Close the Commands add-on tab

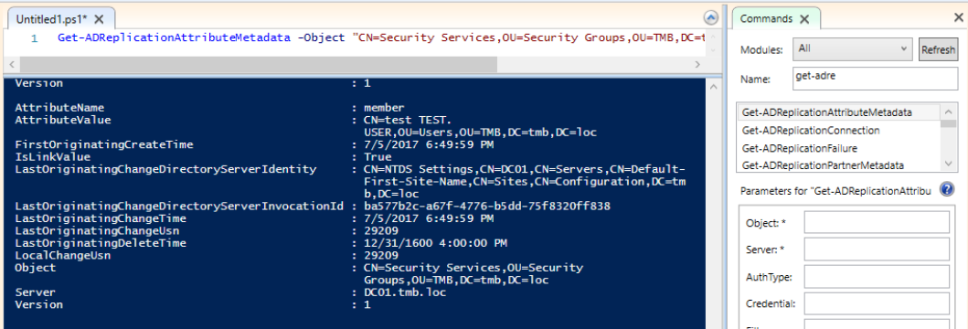(803, 19)
